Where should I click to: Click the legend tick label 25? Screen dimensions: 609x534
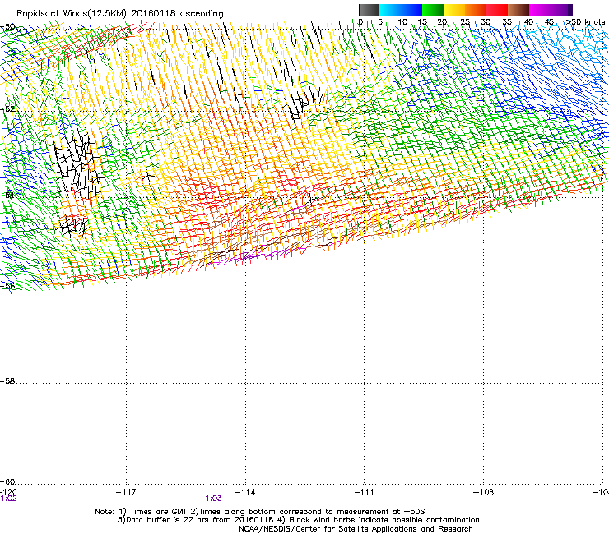465,22
